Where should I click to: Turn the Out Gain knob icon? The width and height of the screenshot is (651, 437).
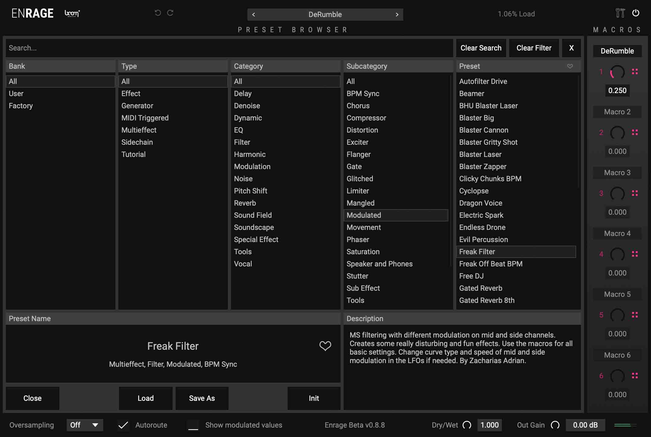click(x=556, y=425)
